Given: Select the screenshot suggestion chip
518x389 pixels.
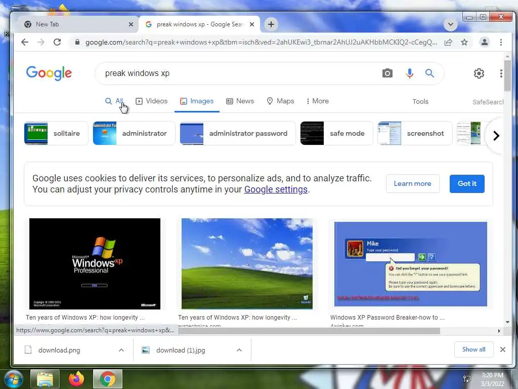Looking at the screenshot, I should (415, 133).
